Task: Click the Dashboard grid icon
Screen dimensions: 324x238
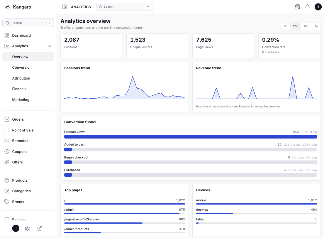Action: (x=7, y=35)
